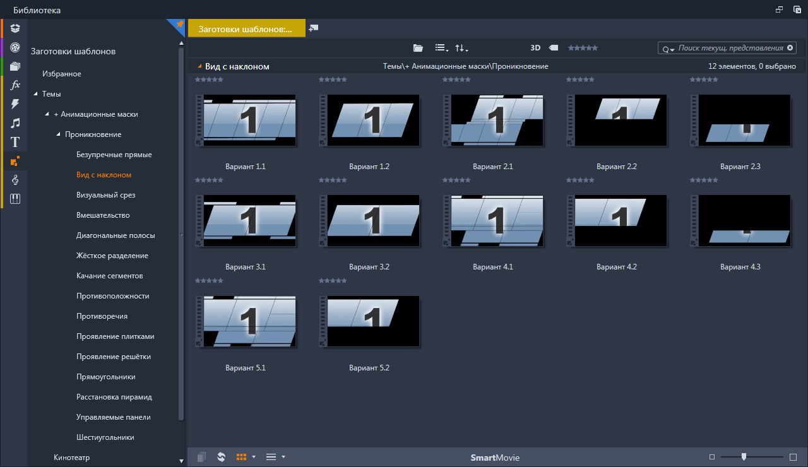The image size is (808, 467).
Task: Select Шестиугольники theme
Action: [105, 437]
